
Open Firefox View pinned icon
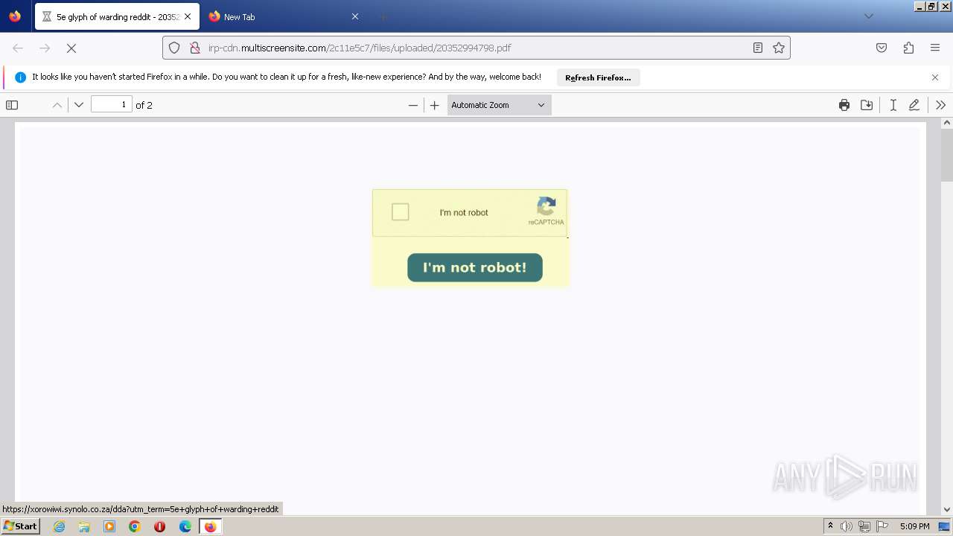(15, 16)
